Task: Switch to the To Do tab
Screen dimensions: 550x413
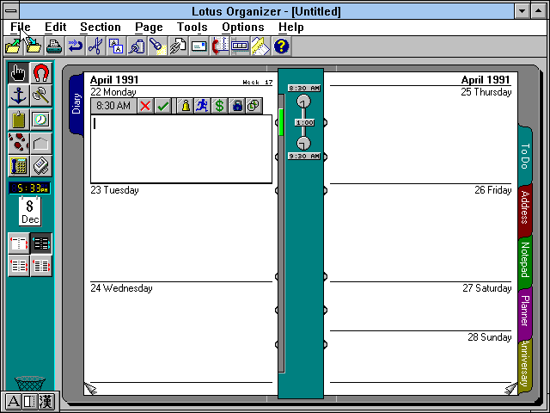Action: point(525,156)
